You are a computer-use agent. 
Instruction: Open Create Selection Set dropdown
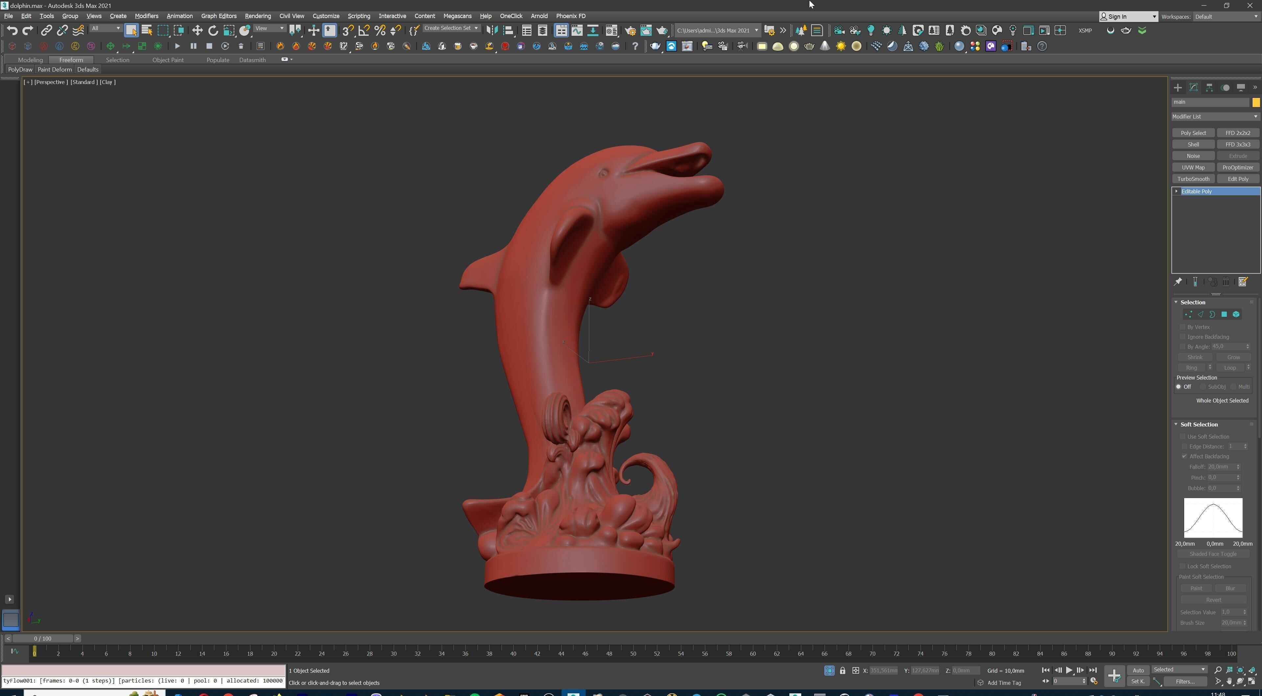point(451,28)
